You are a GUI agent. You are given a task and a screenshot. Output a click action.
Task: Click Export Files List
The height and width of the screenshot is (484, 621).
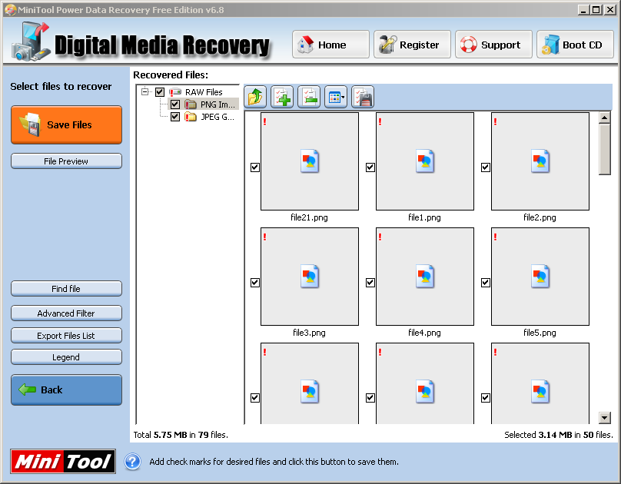(67, 335)
